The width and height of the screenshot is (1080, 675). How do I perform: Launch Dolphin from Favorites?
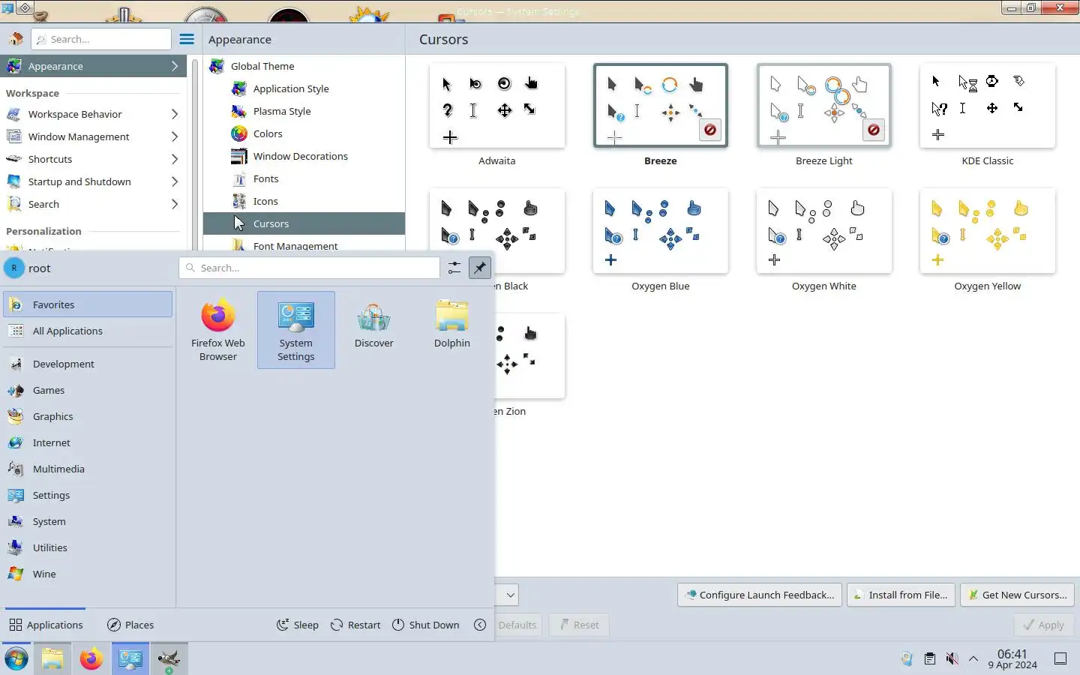(452, 330)
